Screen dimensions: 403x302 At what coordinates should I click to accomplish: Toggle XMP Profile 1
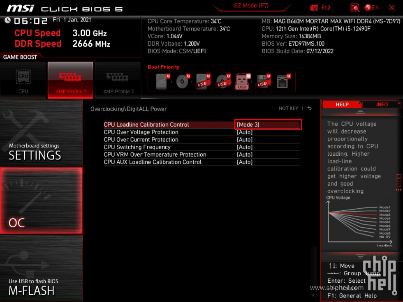tap(70, 80)
